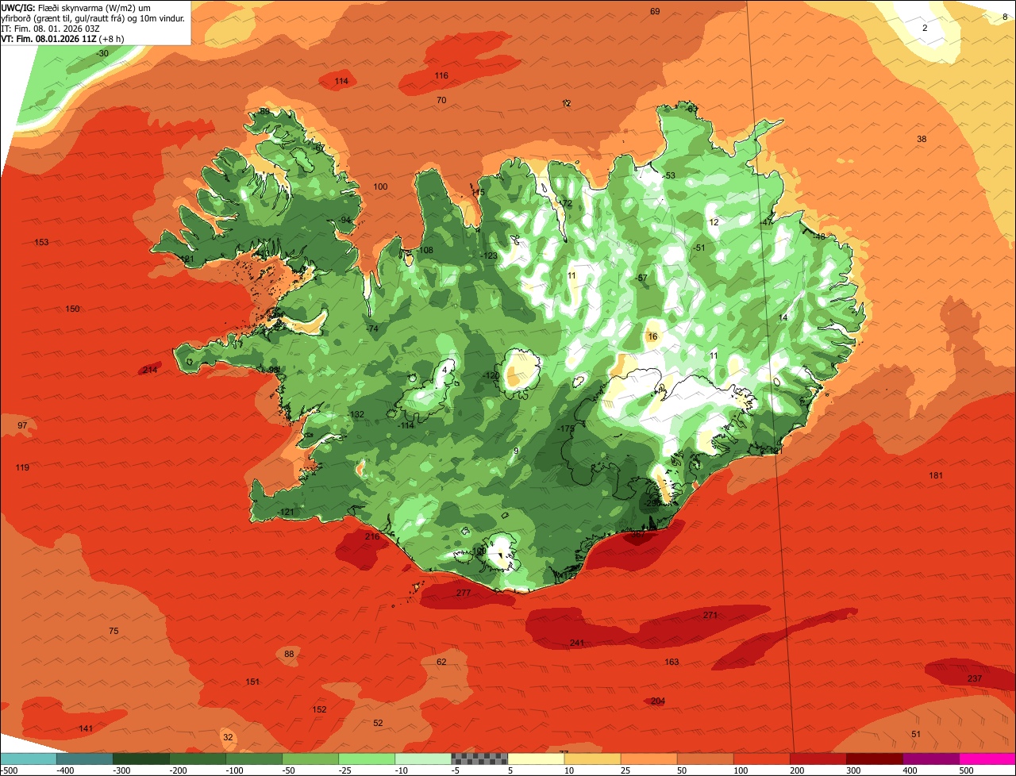
Task: Click the map value 114 in the north
Action: click(341, 82)
